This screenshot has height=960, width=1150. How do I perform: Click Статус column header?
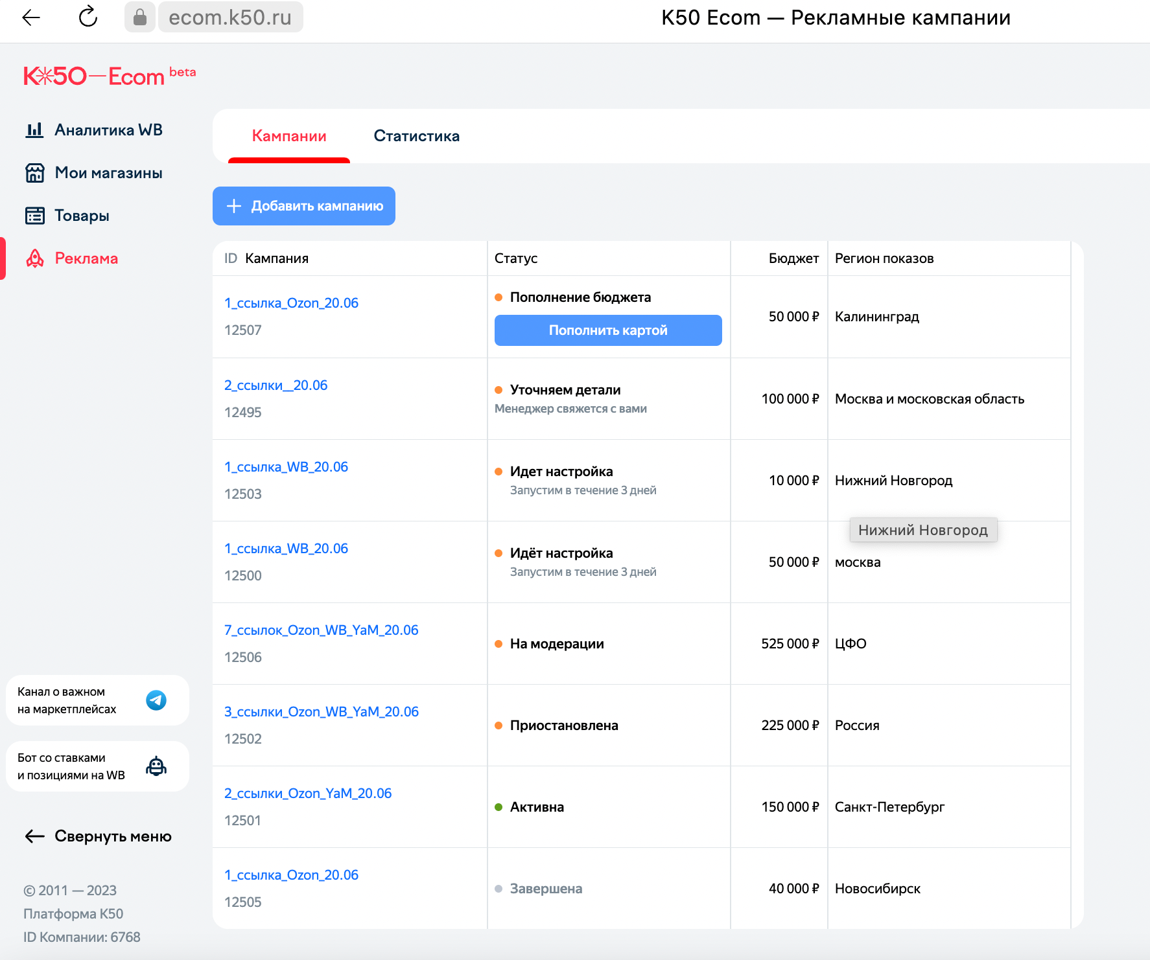(516, 258)
